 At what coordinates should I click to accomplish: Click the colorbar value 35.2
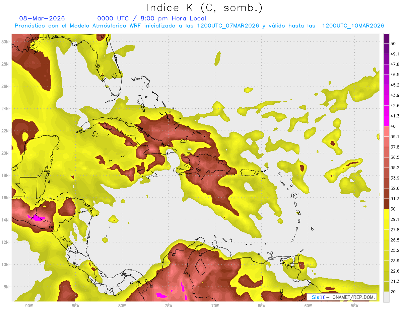[395, 168]
